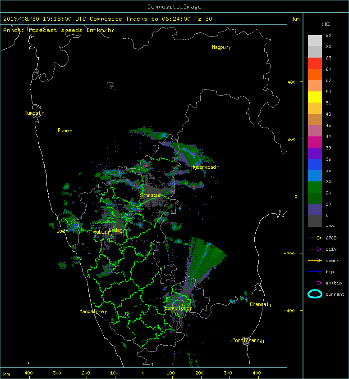
Task: Click the Mumbai city label
Action: [32, 113]
